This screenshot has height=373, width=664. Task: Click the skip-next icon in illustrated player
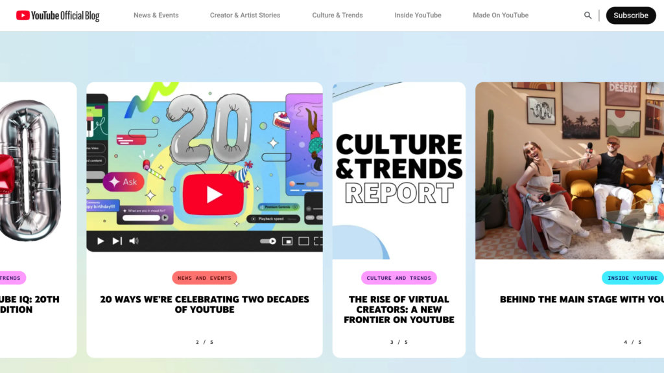pos(117,241)
